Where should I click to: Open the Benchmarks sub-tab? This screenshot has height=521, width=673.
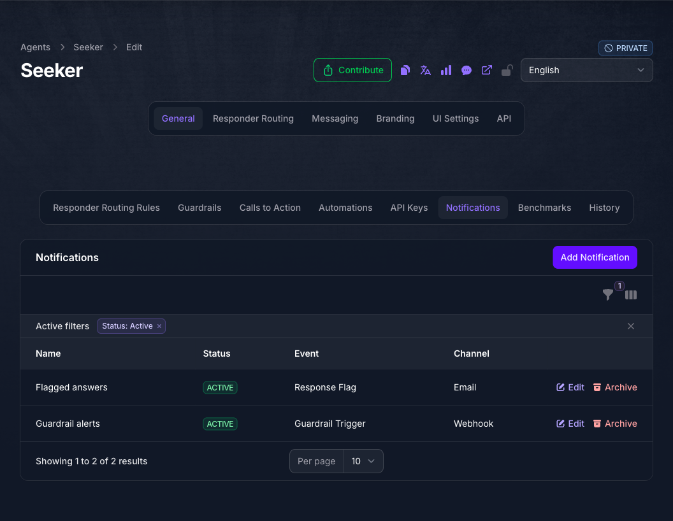click(544, 208)
